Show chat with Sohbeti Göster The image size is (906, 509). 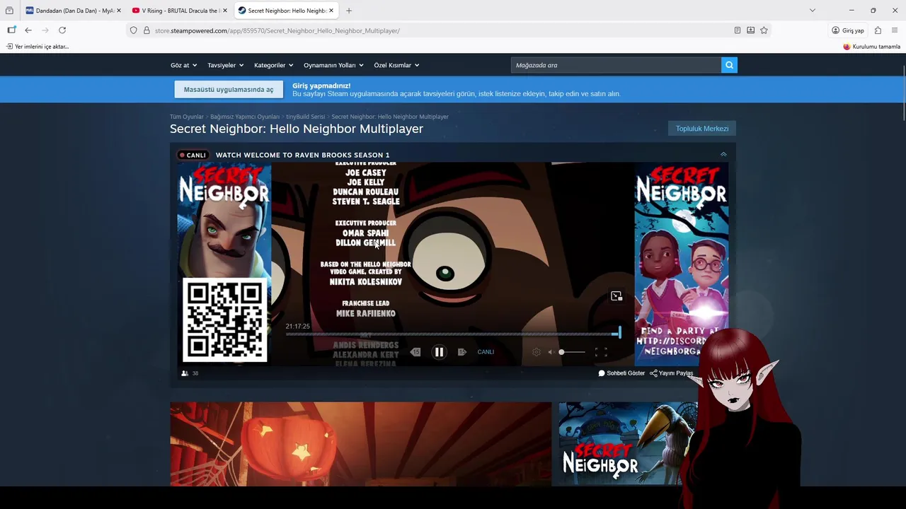pos(621,373)
